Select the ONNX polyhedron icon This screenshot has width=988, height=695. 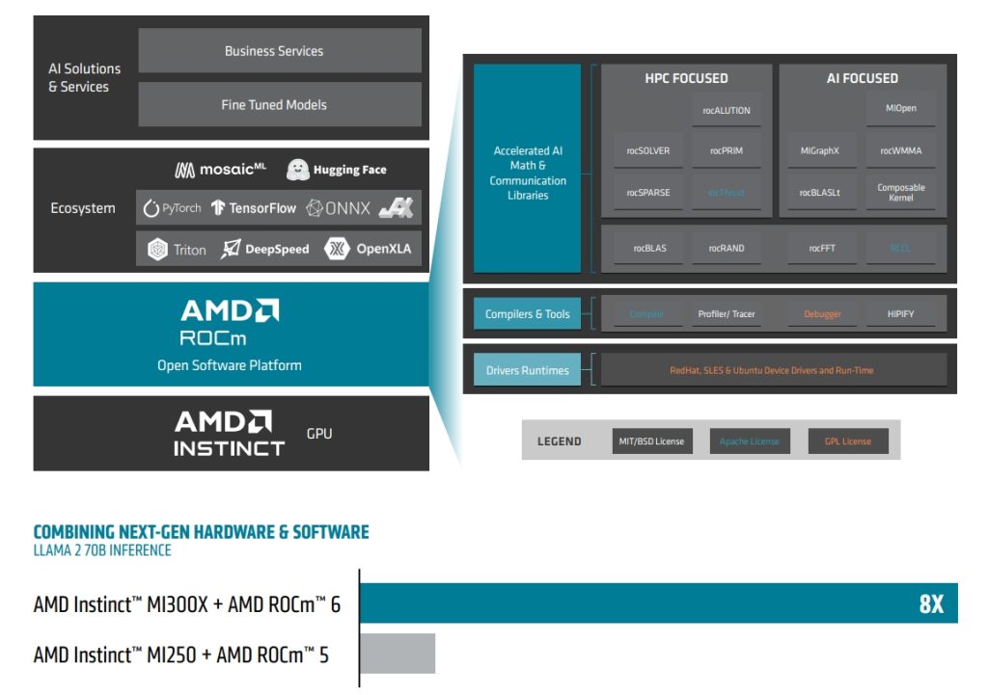pos(315,208)
